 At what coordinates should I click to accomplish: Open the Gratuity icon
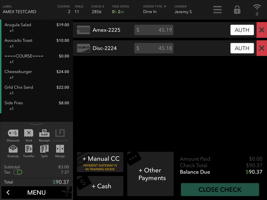click(13, 149)
